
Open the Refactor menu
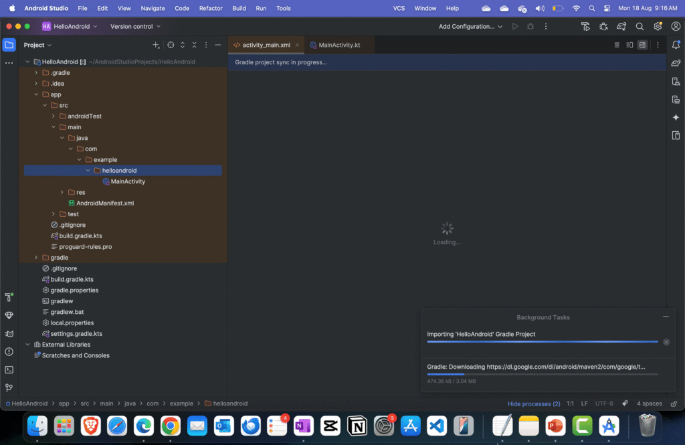211,9
